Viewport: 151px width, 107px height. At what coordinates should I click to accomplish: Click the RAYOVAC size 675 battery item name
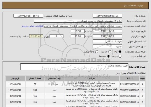tap(92, 96)
